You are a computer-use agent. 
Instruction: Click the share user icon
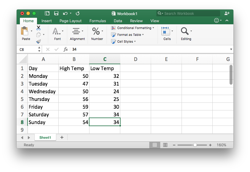click(x=227, y=13)
